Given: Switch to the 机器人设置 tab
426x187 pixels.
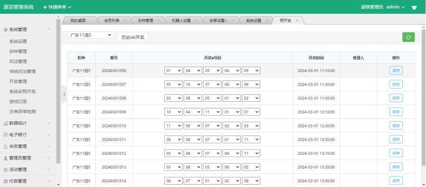Looking at the screenshot, I should (x=181, y=20).
